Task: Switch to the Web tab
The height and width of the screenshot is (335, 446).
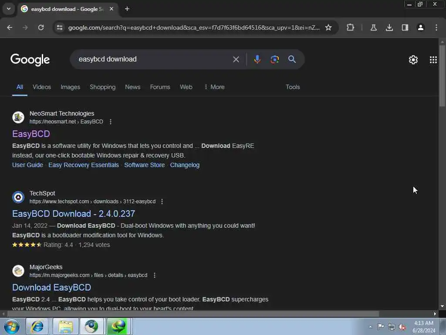Action: 186,87
